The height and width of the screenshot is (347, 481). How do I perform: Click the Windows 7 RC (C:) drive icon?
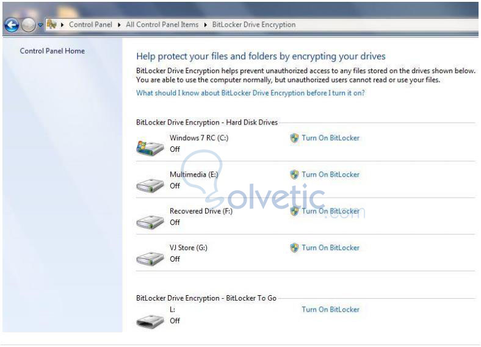[150, 148]
